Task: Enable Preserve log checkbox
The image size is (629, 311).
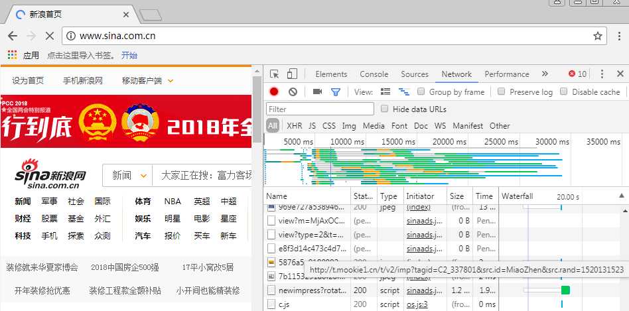Action: pos(501,92)
